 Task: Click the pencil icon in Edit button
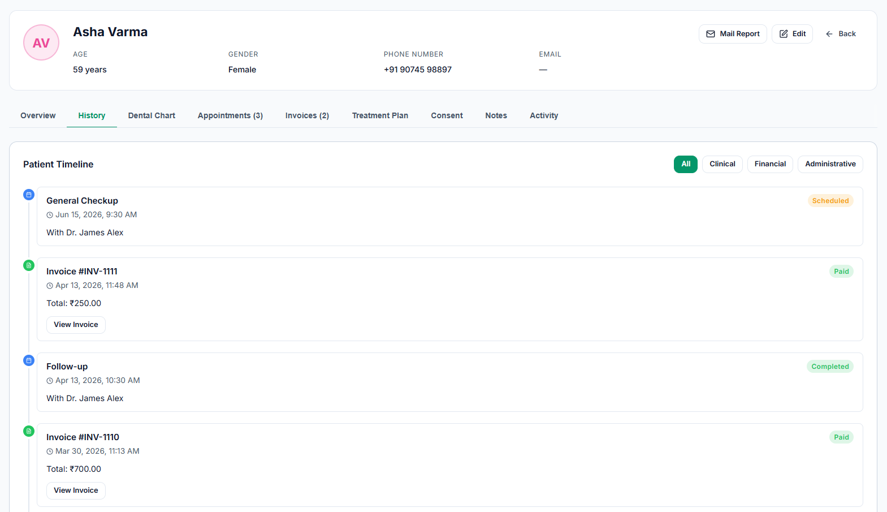coord(784,34)
